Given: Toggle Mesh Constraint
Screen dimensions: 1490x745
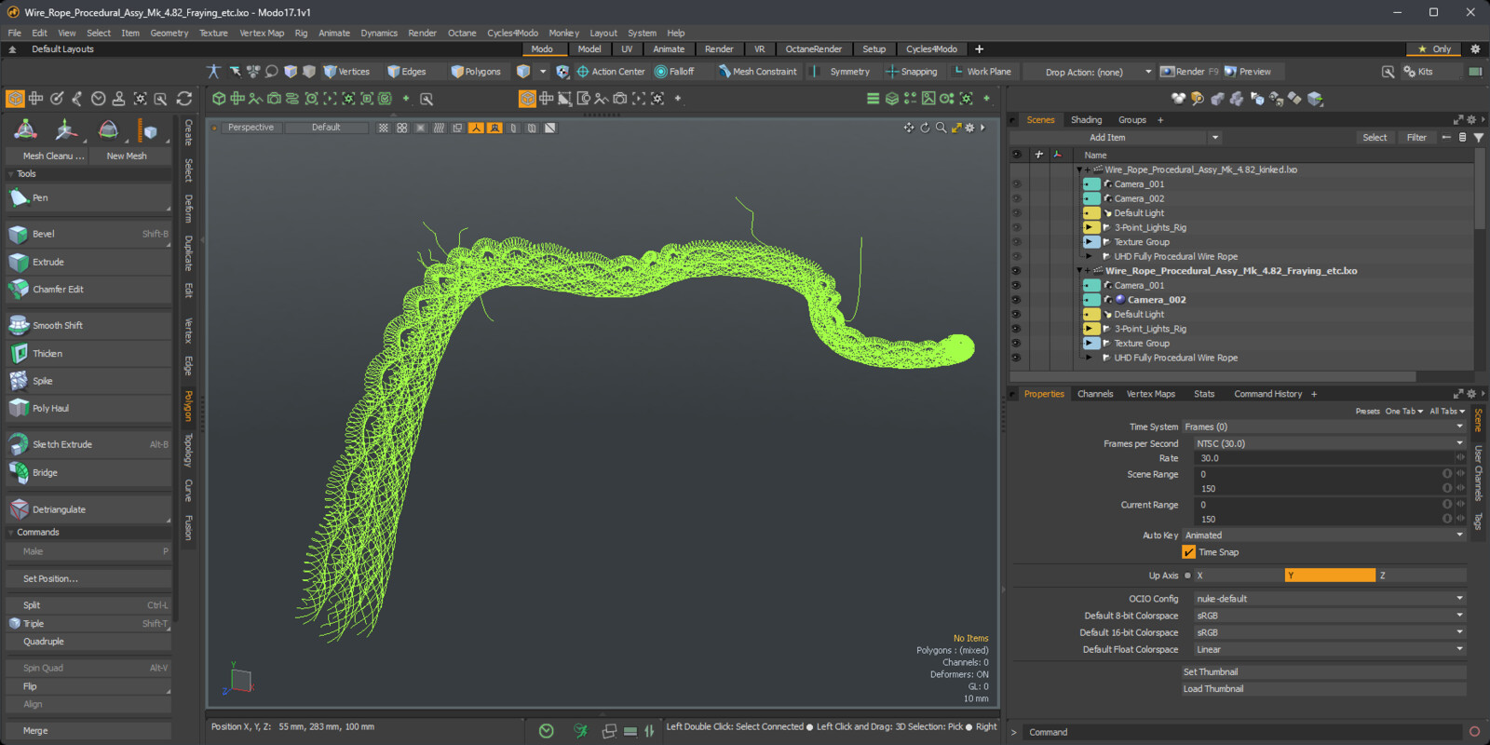Looking at the screenshot, I should pyautogui.click(x=758, y=72).
